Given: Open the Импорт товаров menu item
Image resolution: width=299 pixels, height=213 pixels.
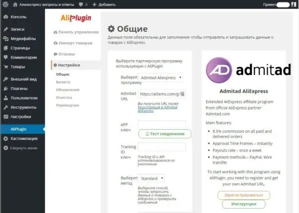Looking at the screenshot, I should [x=73, y=43].
